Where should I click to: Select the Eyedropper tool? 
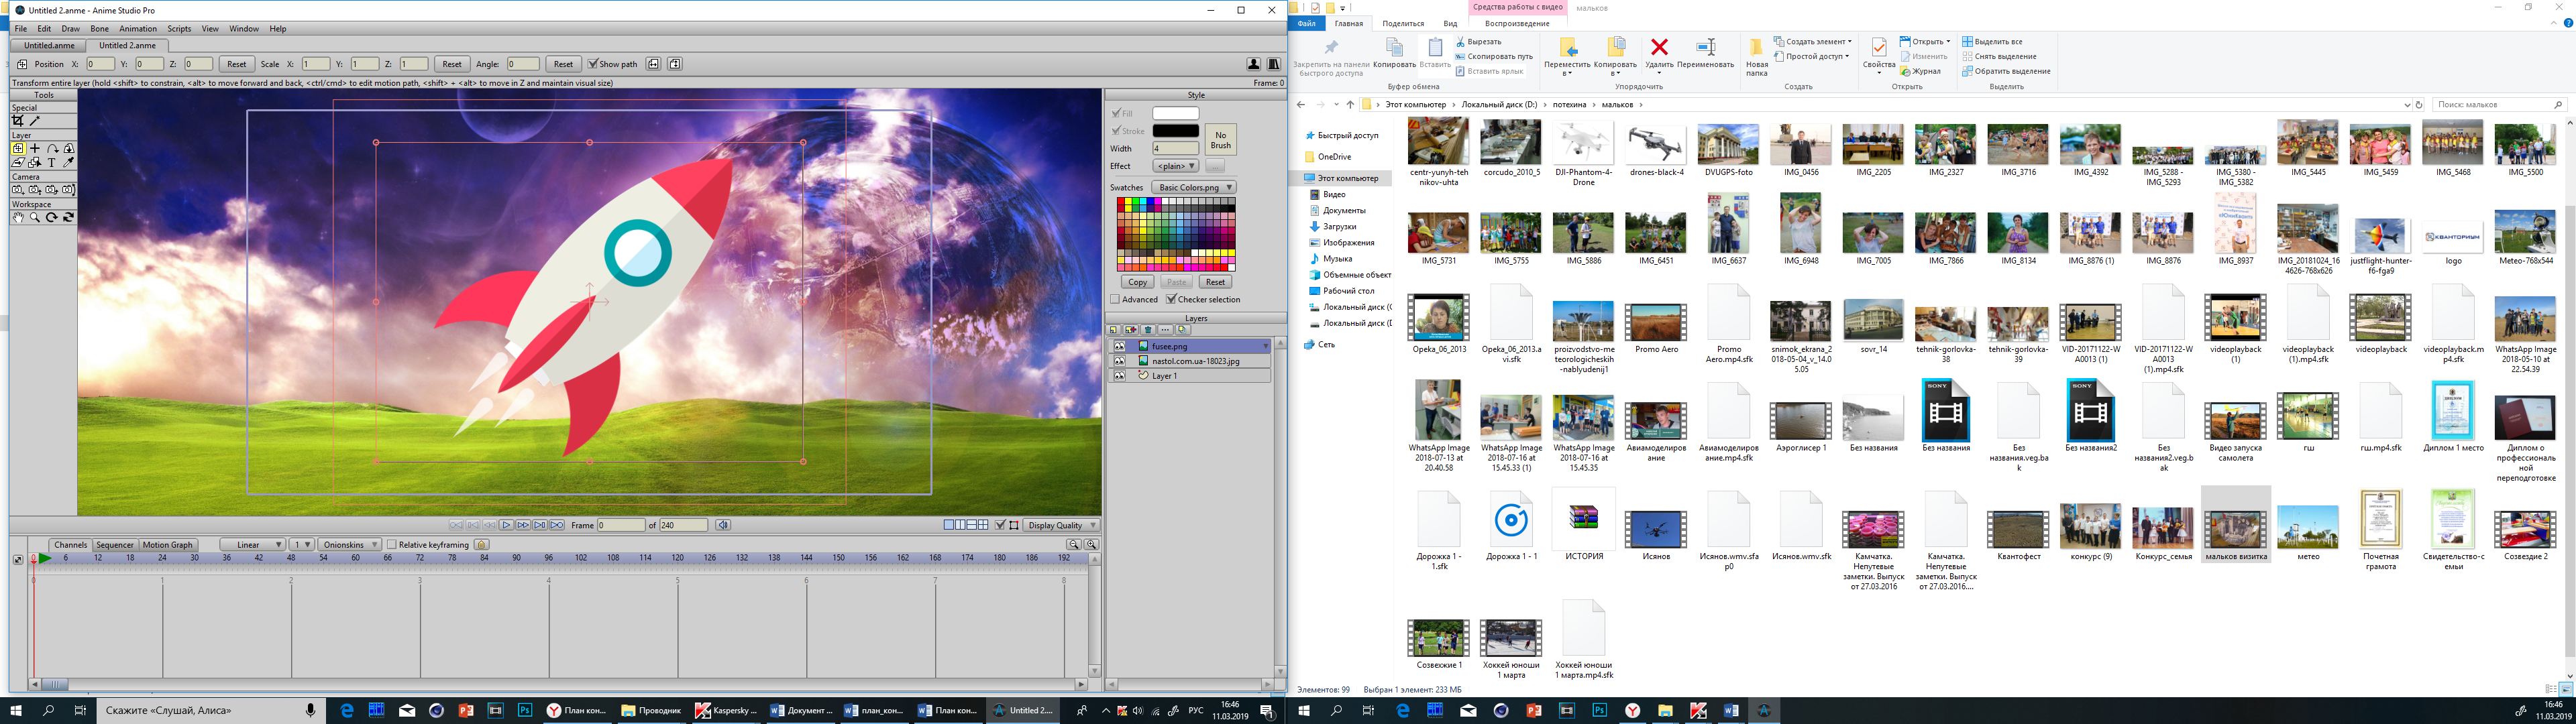(69, 163)
